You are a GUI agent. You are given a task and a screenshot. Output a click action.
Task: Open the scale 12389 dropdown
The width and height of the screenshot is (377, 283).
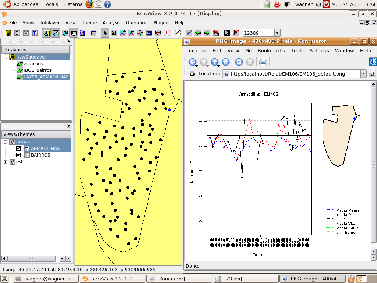(277, 33)
